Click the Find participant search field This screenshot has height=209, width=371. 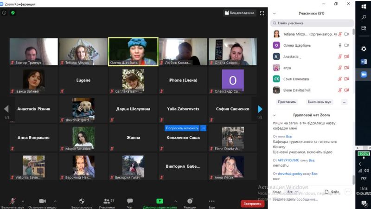point(312,23)
